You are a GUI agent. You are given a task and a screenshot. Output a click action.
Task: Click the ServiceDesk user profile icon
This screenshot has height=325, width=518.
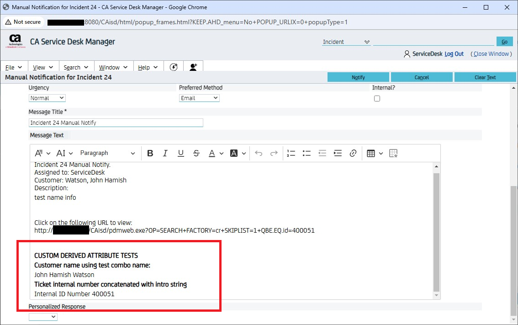click(407, 54)
